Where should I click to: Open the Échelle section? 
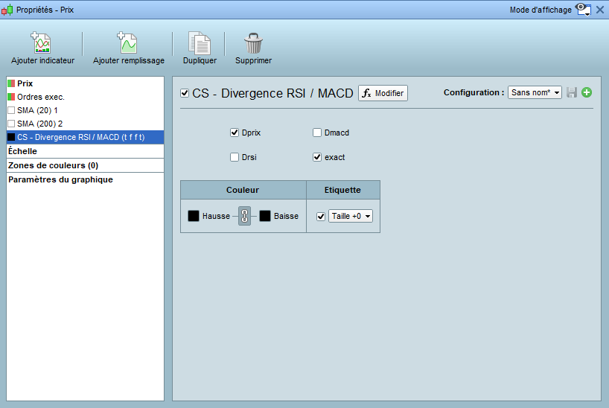pos(85,151)
